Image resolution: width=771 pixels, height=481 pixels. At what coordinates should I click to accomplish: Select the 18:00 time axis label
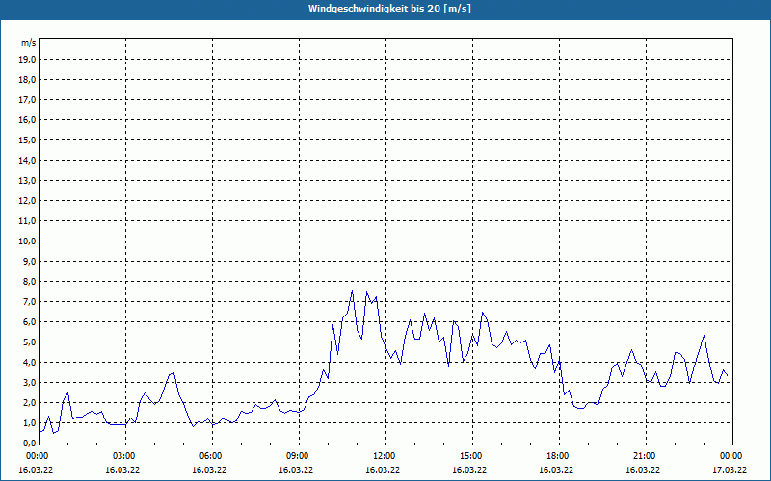click(x=558, y=456)
